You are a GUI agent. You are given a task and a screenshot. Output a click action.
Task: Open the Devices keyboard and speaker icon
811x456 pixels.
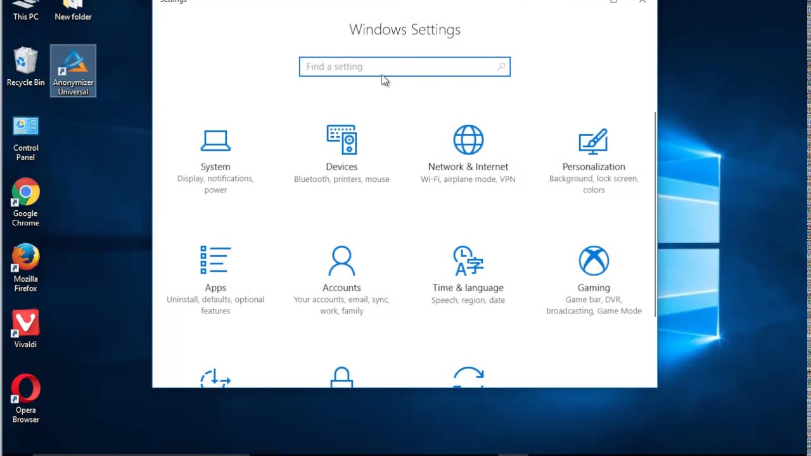click(342, 140)
